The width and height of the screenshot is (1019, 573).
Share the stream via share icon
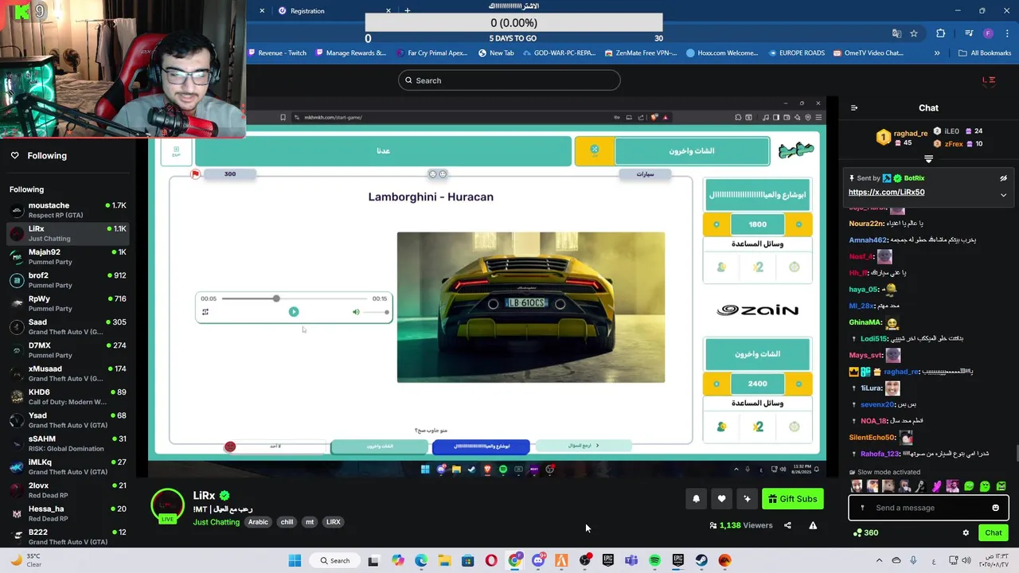[x=787, y=525]
